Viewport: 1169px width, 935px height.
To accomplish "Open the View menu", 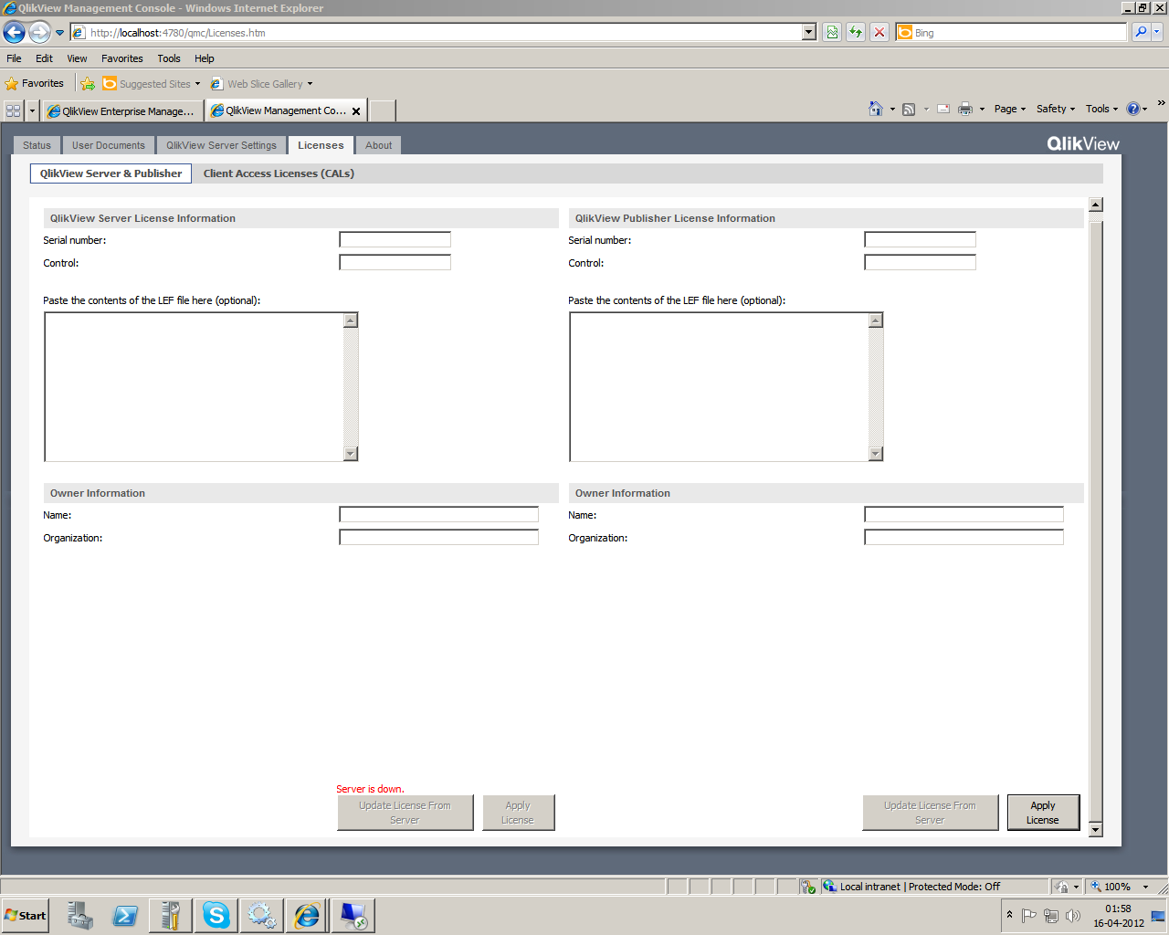I will pos(77,58).
